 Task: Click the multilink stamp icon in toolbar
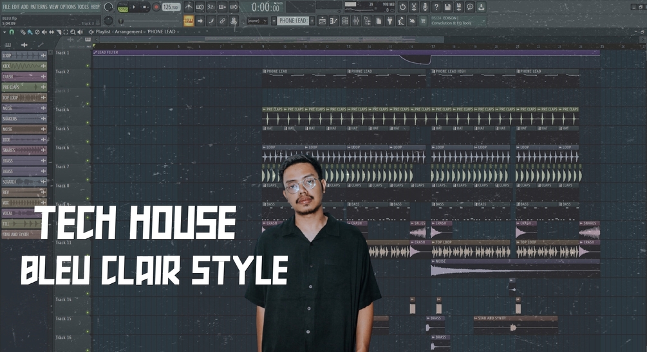[x=234, y=21]
